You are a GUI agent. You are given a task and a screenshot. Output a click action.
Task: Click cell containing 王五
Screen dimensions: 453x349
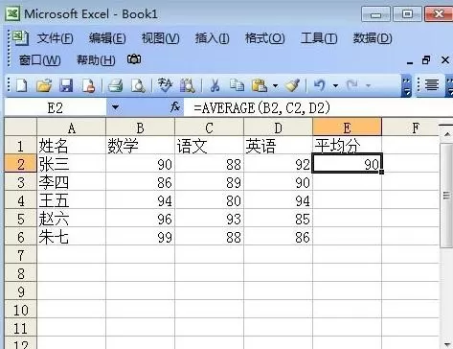pyautogui.click(x=72, y=200)
